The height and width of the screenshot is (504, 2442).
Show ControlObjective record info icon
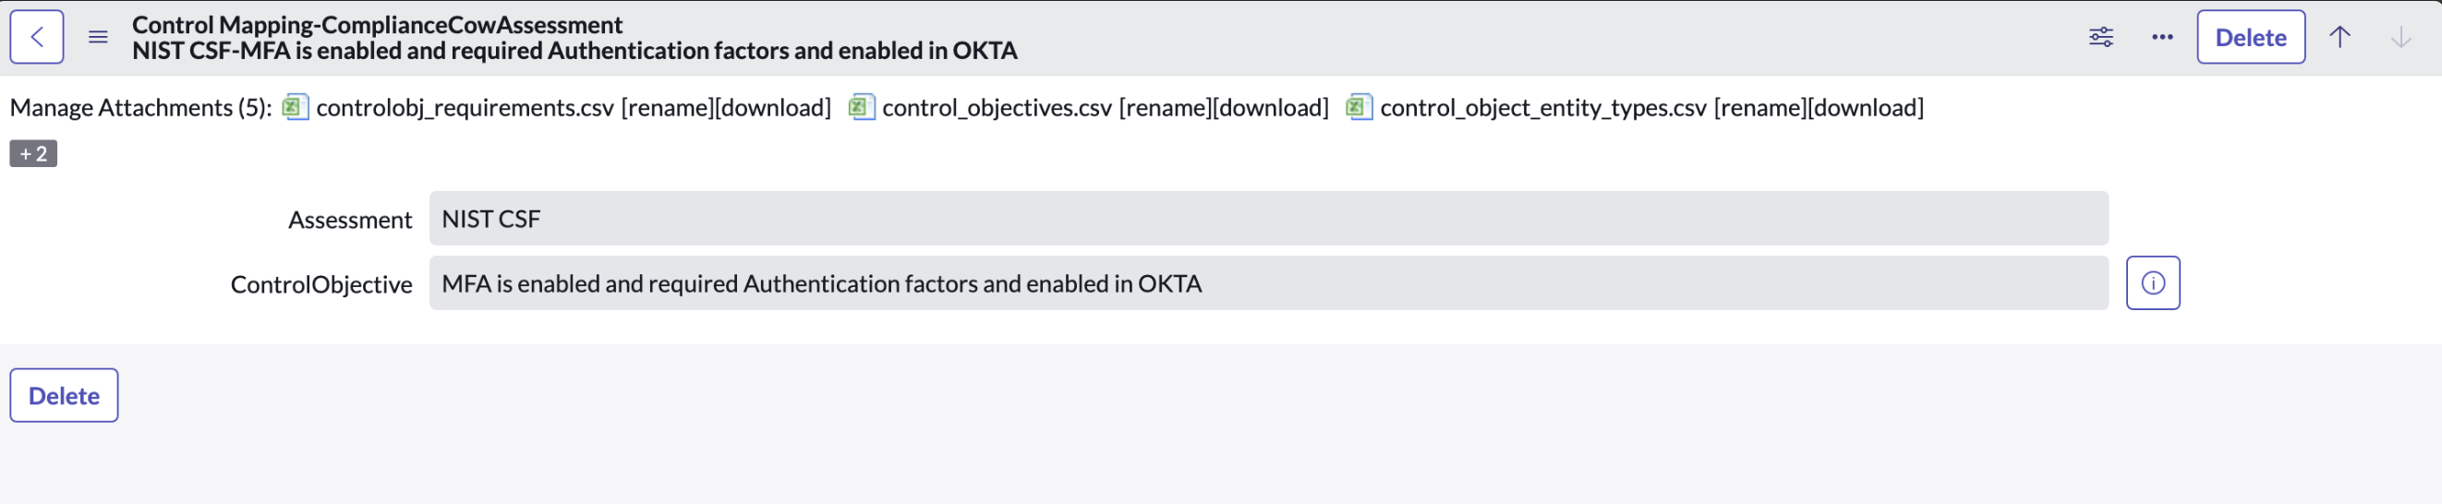pyautogui.click(x=2153, y=283)
